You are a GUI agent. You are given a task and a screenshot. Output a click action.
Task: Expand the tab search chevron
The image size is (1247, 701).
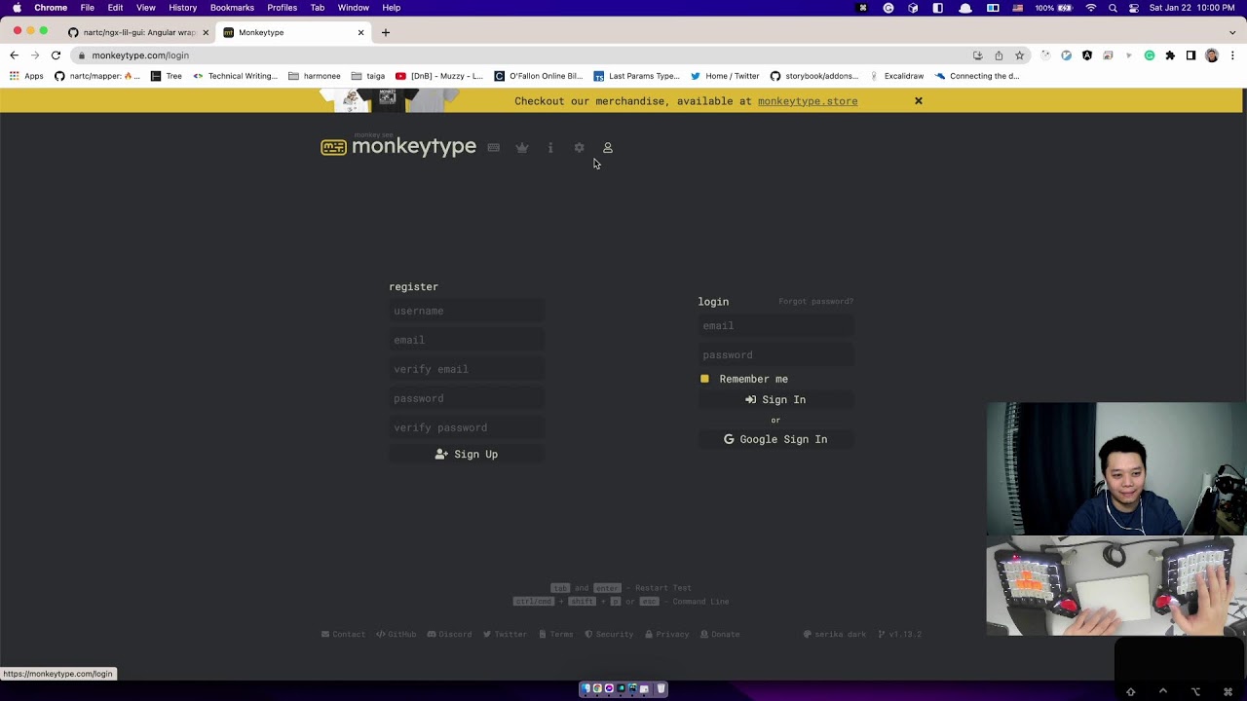[1232, 32]
